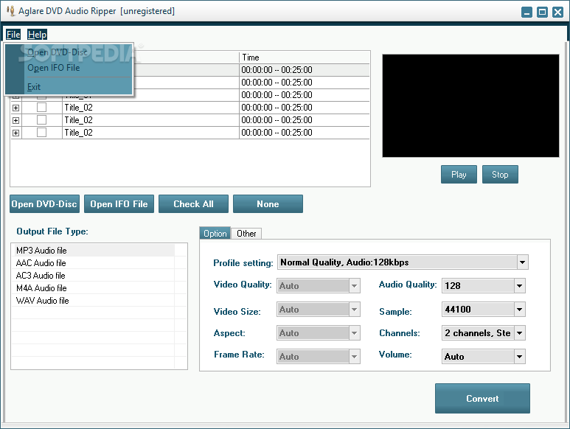Stop the preview with the Stop button
Viewport: 570px width, 429px height.
tap(500, 175)
